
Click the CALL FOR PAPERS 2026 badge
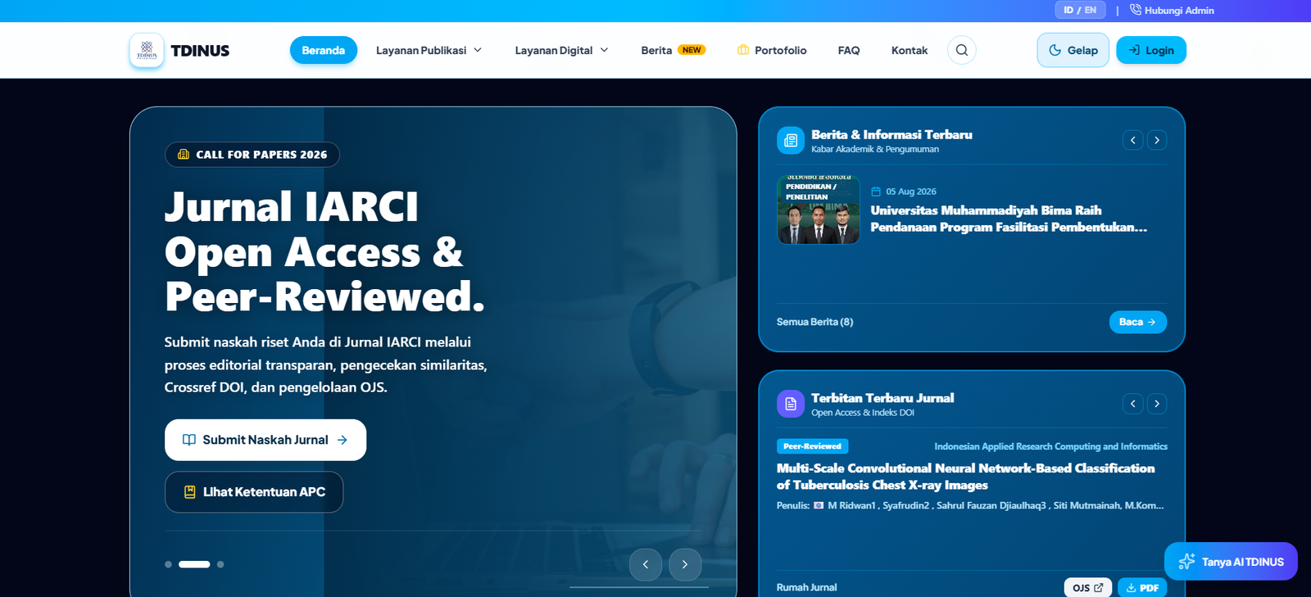pos(252,155)
